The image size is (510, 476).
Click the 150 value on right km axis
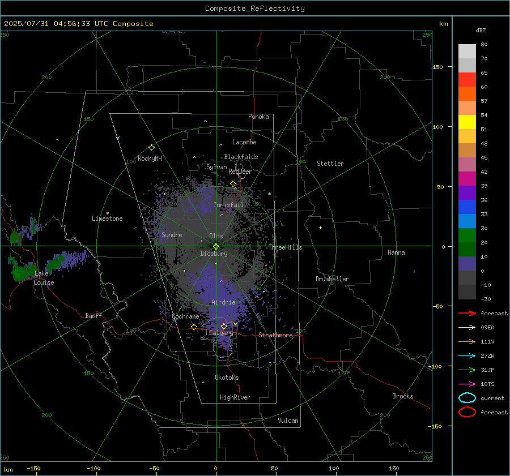pos(437,67)
